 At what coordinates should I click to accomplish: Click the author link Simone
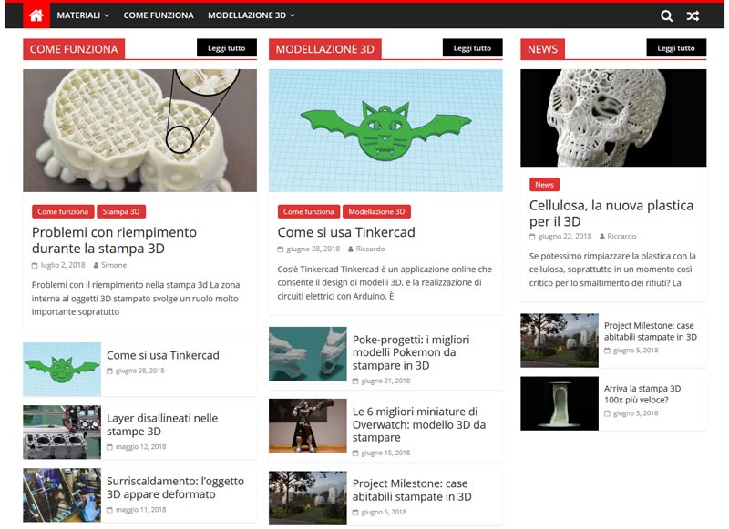[x=114, y=265]
